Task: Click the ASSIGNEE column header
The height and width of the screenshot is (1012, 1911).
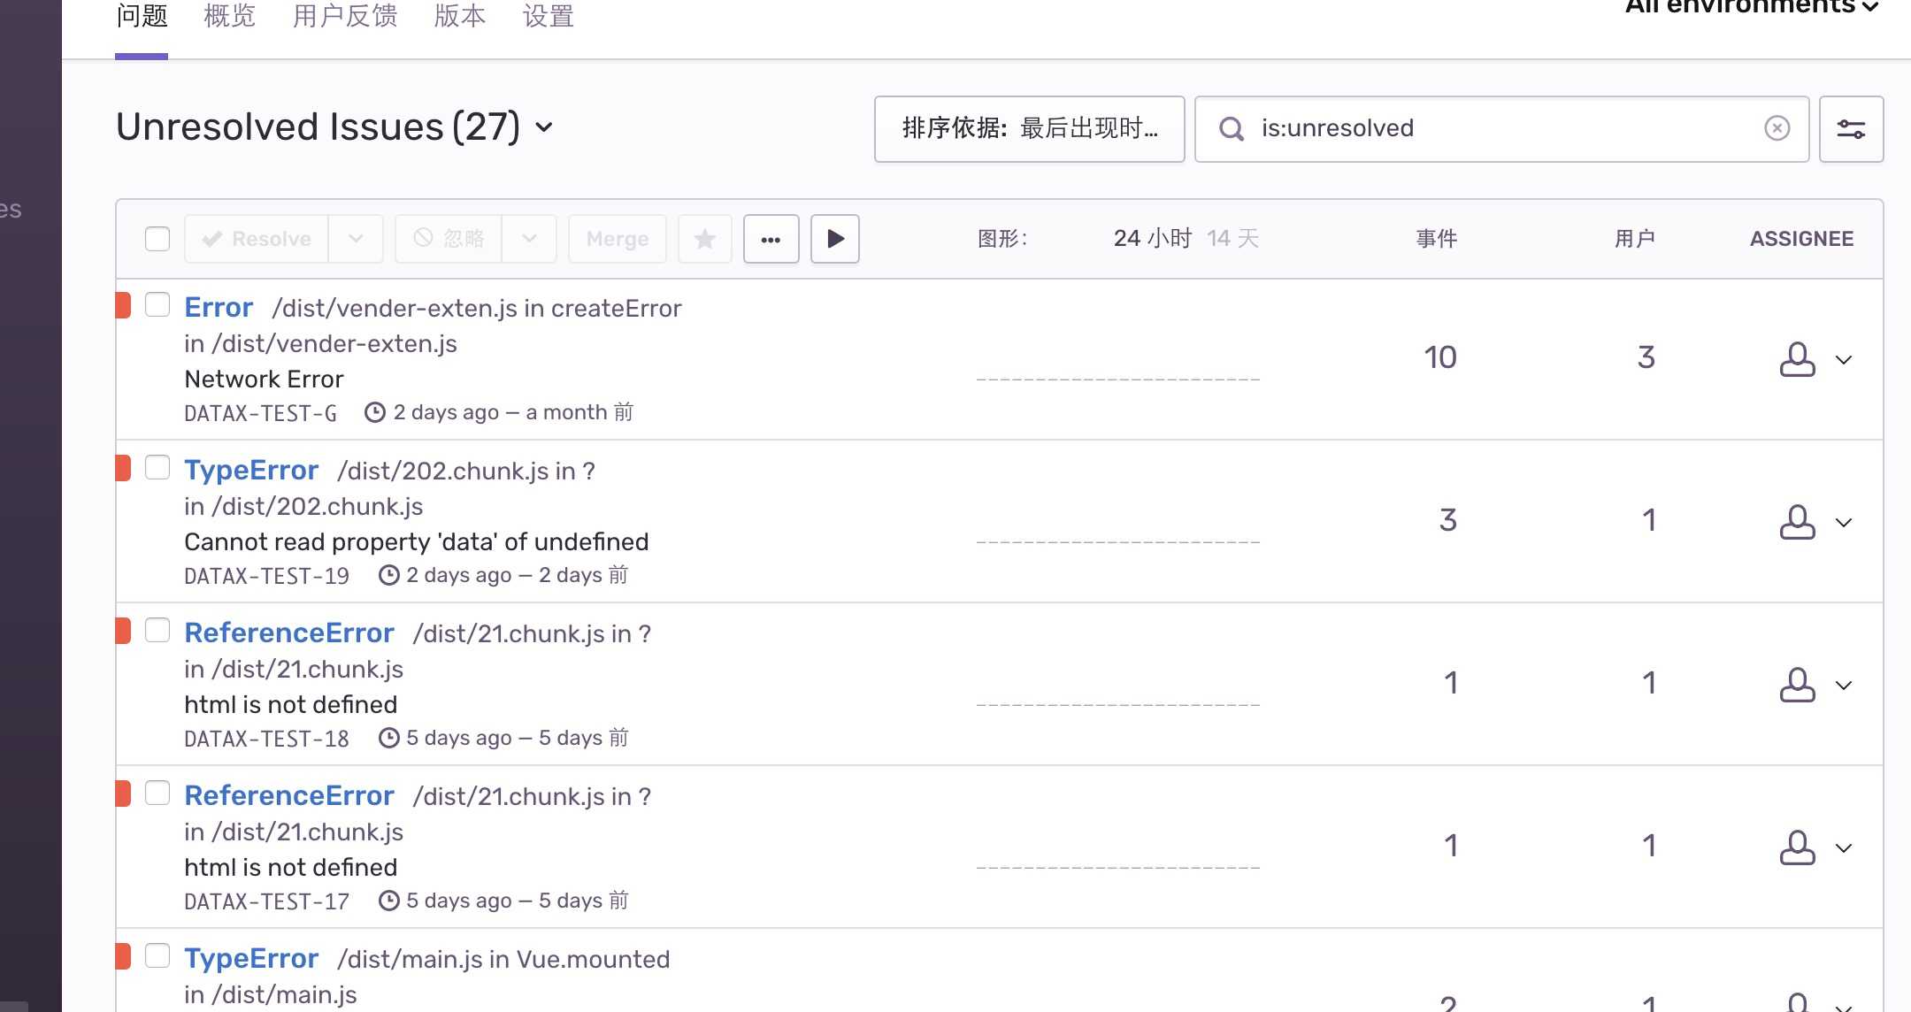Action: tap(1801, 239)
